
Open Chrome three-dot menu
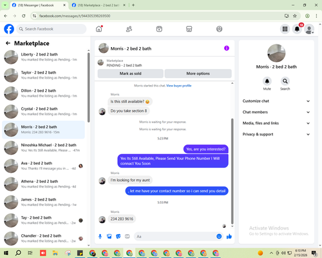[316, 15]
